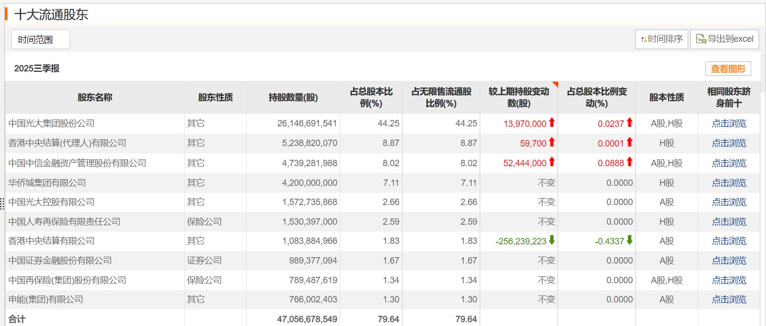Open 点击浏览 link for 华侨城集团有限公司
This screenshot has width=766, height=326.
(729, 183)
